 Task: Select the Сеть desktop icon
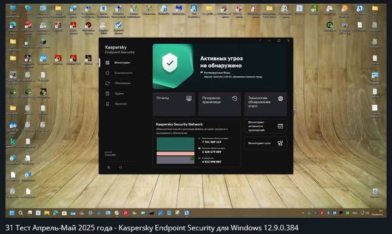point(28,10)
